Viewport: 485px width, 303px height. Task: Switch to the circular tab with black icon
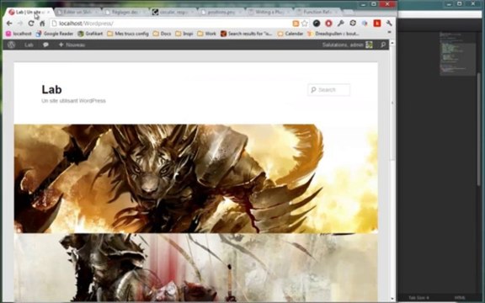174,12
